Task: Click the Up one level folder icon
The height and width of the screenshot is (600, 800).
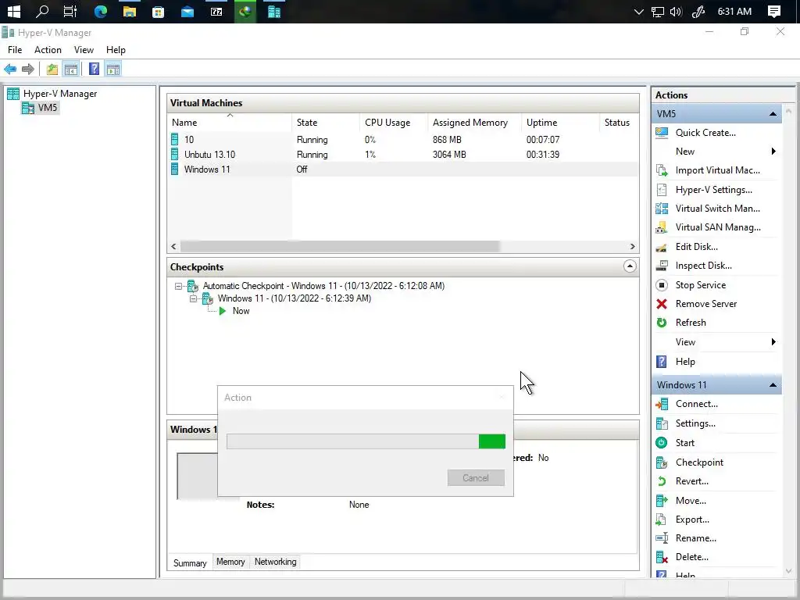Action: click(52, 69)
